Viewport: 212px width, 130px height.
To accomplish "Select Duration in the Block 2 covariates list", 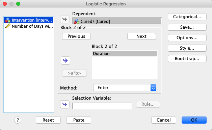I will tap(125, 54).
